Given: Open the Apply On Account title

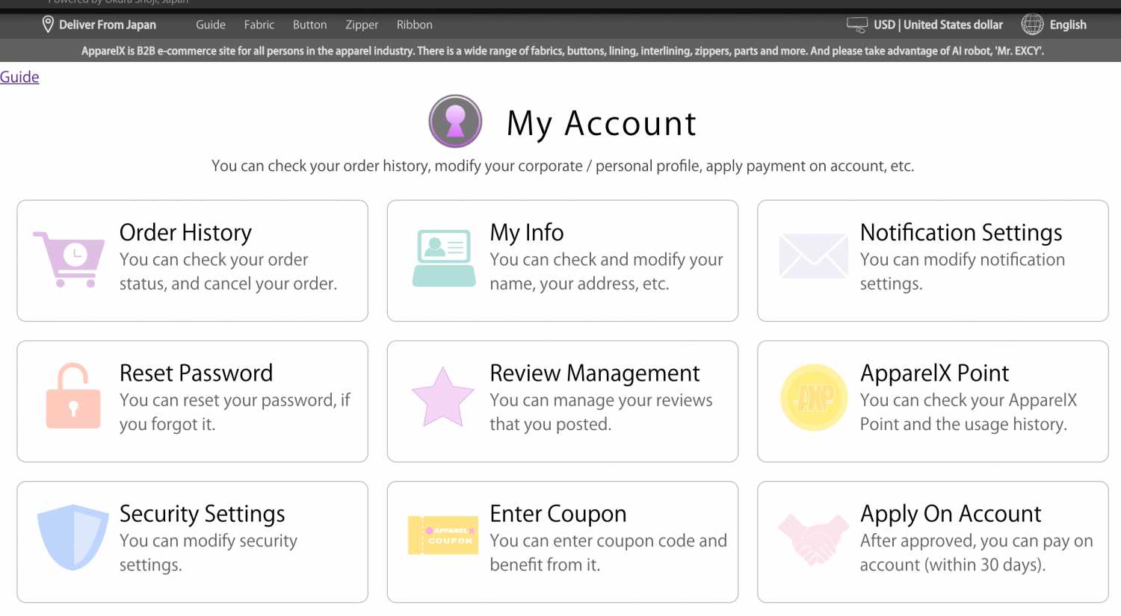Looking at the screenshot, I should point(951,514).
